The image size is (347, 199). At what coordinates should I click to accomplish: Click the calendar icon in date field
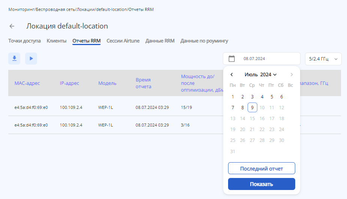pos(232,59)
